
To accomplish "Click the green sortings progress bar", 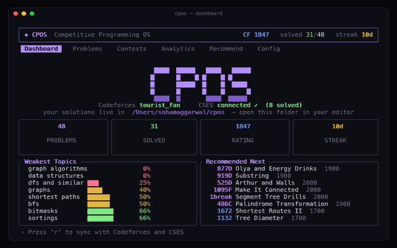I will pyautogui.click(x=100, y=218).
